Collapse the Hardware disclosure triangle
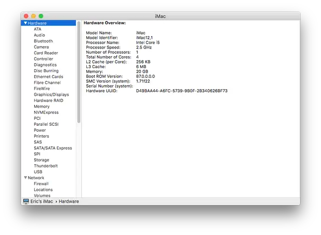 pyautogui.click(x=26, y=23)
